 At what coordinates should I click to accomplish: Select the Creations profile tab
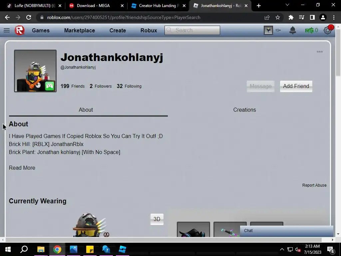coord(244,110)
